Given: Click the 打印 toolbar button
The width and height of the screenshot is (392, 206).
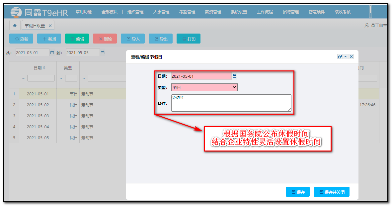Looking at the screenshot, I should click(188, 39).
